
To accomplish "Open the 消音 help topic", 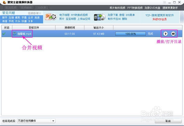I will [5, 21].
